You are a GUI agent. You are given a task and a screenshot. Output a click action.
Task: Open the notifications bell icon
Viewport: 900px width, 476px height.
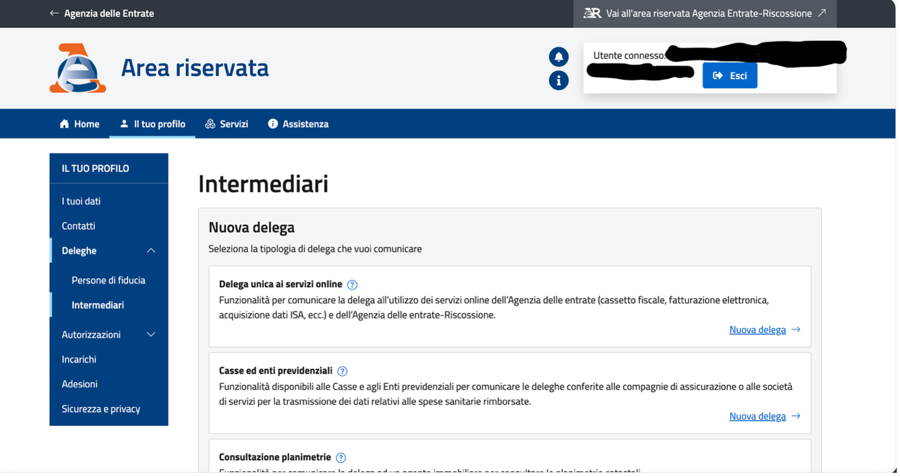[x=559, y=56]
